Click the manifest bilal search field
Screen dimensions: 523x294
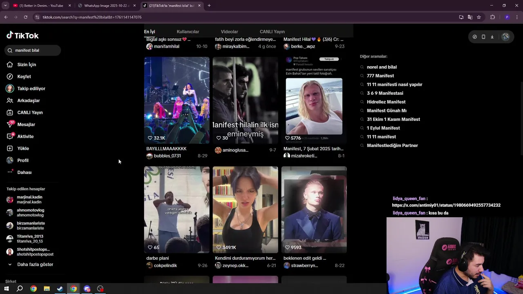pos(33,50)
